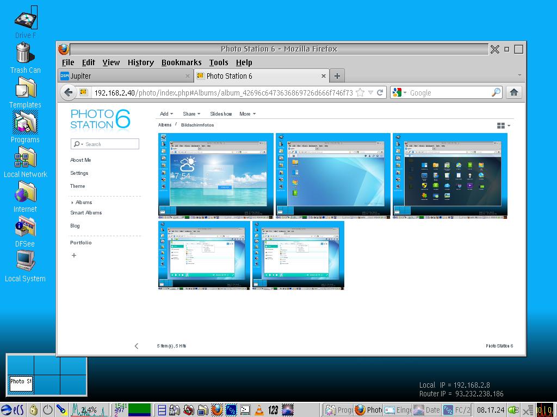
Task: Open the FC/2 launcher icon in the taskbar
Action: [x=231, y=410]
